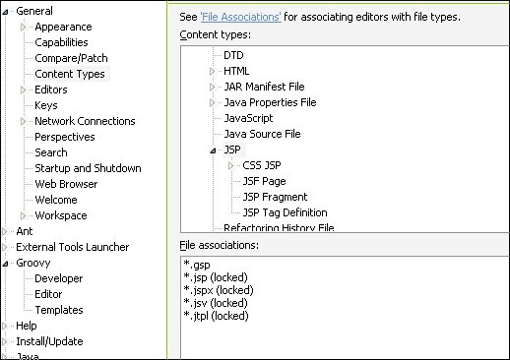The image size is (510, 360).
Task: Open Groovy Developer page
Action: point(59,278)
